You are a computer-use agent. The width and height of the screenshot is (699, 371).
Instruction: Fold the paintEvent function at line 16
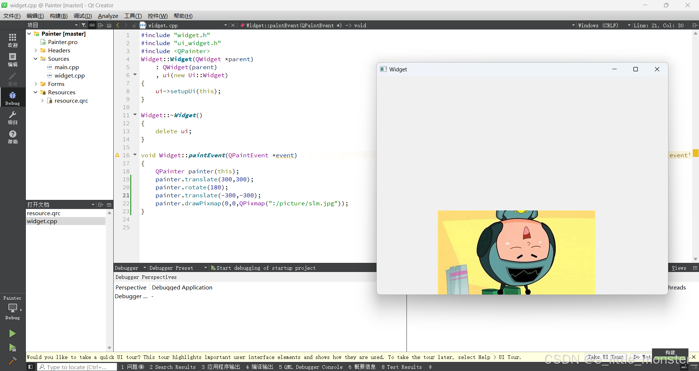point(135,155)
